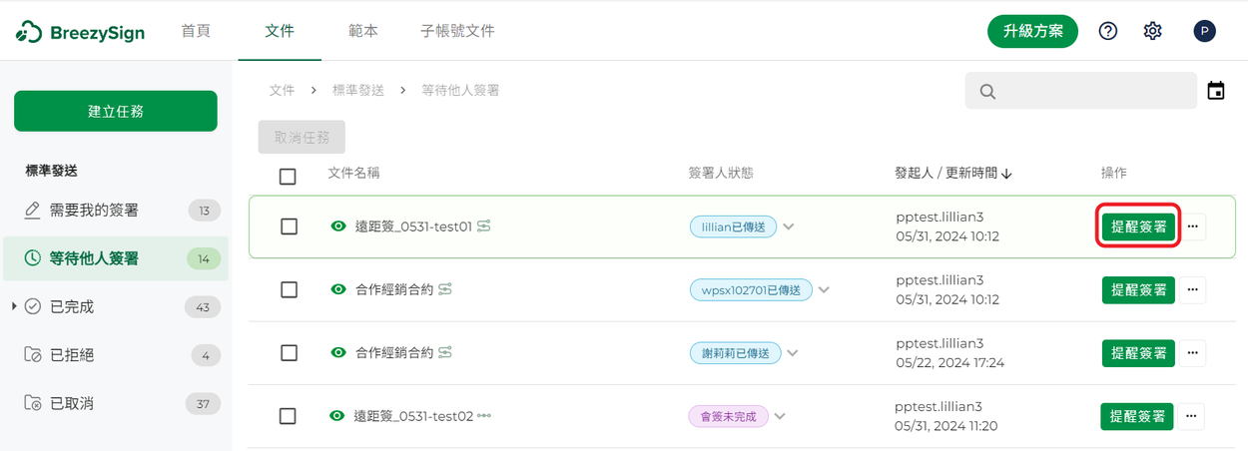This screenshot has width=1248, height=451.
Task: Expand signer status for 會簽未完成
Action: tap(780, 416)
